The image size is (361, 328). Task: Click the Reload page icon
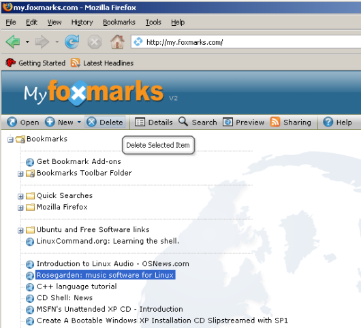pyautogui.click(x=72, y=42)
